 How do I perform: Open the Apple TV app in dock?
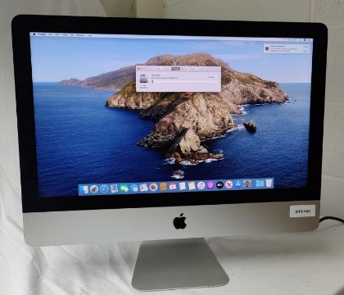coord(220,185)
